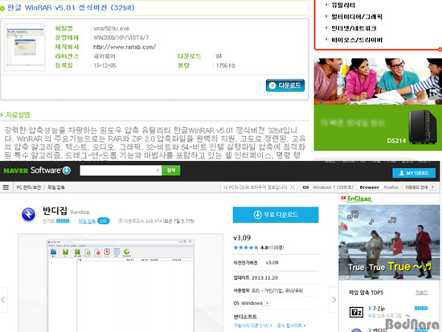This screenshot has width=442, height=332.
Task: Click the Bandizip star rating
Action: coord(246,248)
